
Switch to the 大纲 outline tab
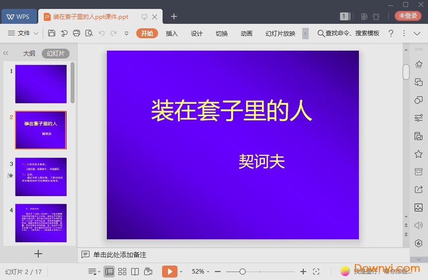click(29, 53)
